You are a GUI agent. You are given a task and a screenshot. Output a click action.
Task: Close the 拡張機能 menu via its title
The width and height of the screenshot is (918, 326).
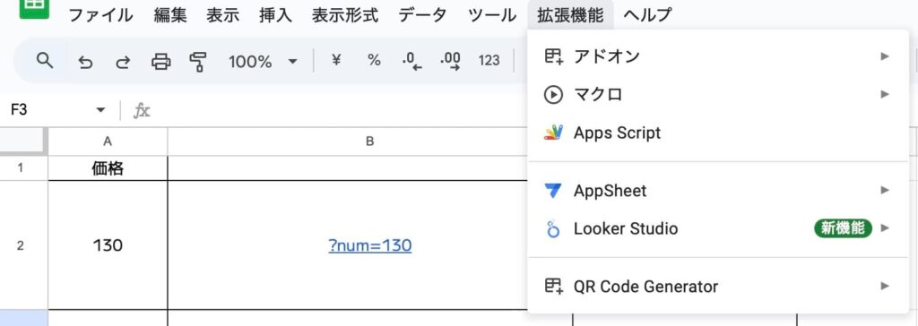[x=570, y=15]
